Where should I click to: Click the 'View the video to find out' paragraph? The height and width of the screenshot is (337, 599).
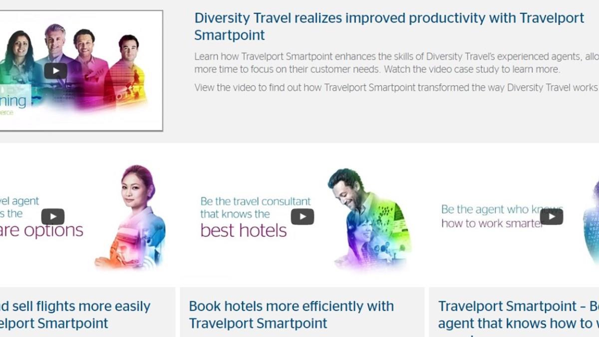pos(396,88)
